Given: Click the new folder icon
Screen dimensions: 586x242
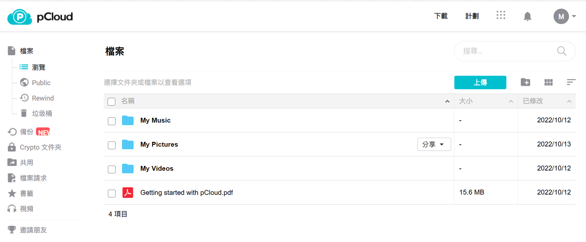Looking at the screenshot, I should pos(525,82).
